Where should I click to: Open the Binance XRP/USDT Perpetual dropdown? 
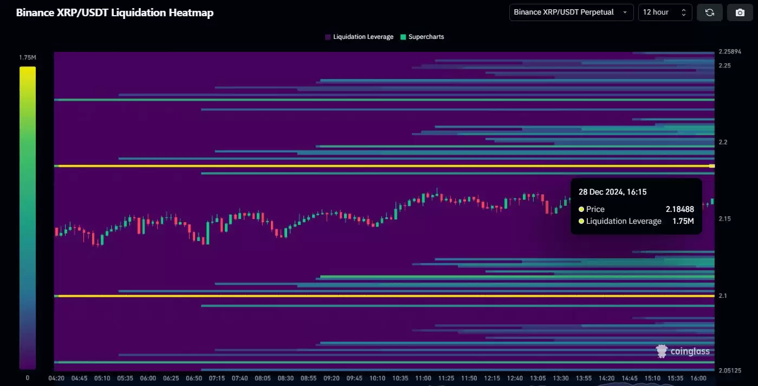(x=571, y=12)
